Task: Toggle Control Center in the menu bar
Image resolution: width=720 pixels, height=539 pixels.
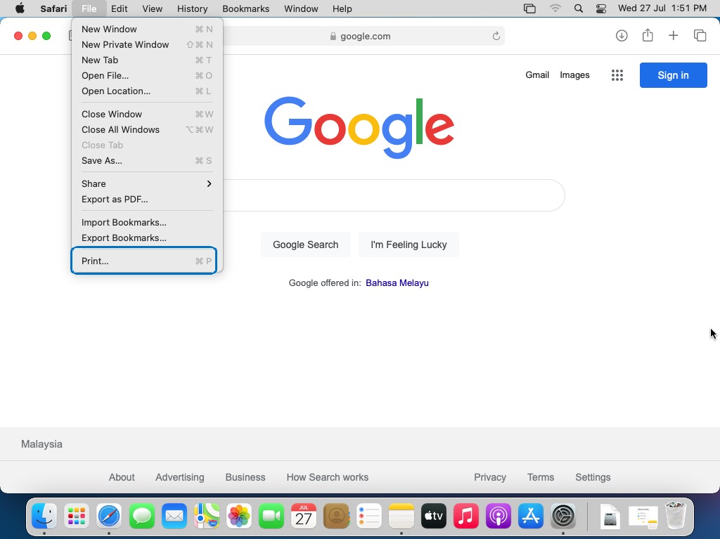Action: [600, 9]
